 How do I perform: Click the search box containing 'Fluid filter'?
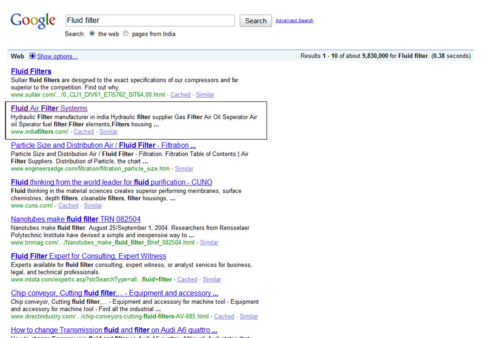(150, 21)
